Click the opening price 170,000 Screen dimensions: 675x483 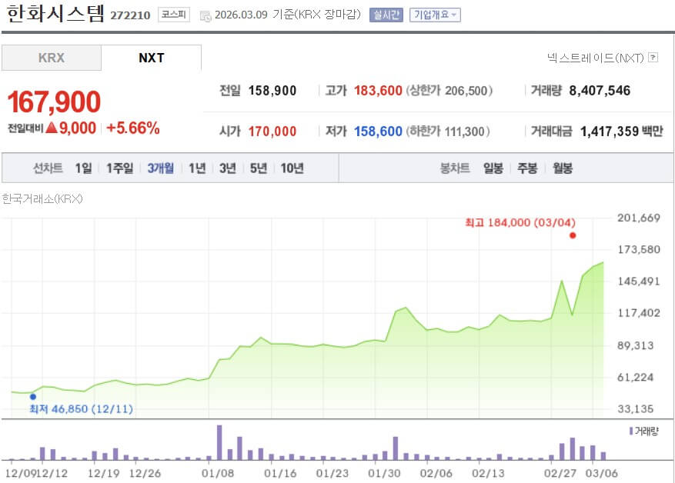pyautogui.click(x=272, y=132)
